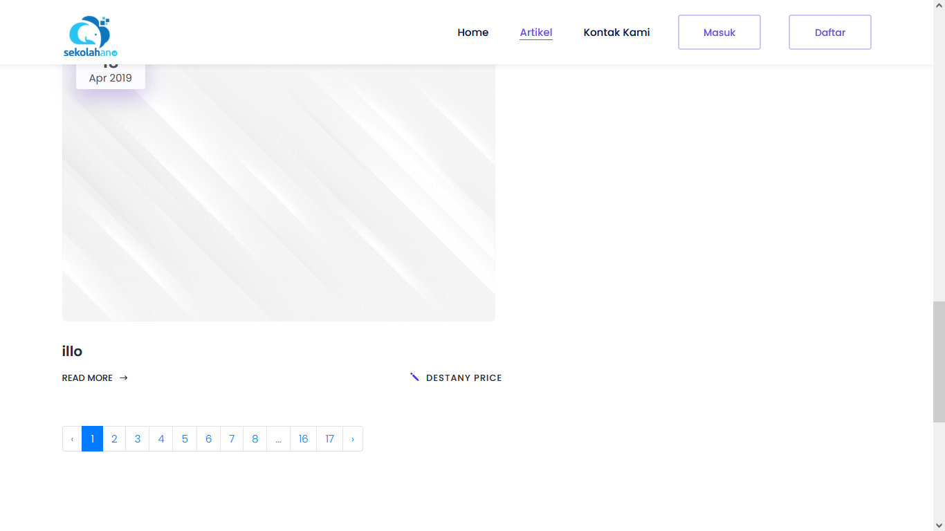Viewport: 945px width, 531px height.
Task: Jump to page 16 in pagination
Action: pos(303,439)
